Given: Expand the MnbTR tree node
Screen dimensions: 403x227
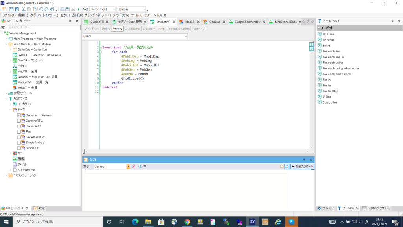Looking at the screenshot, I should (x=11, y=71).
